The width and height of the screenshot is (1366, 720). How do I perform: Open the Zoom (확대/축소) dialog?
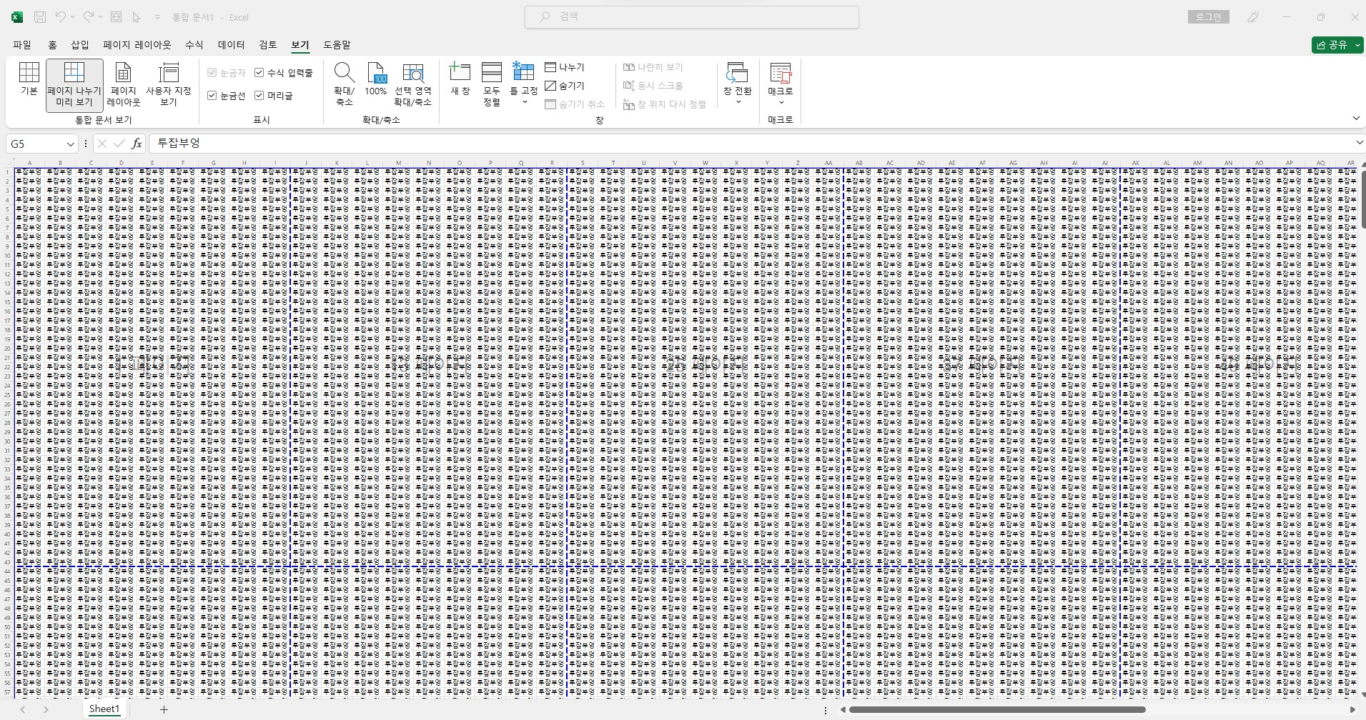coord(344,85)
